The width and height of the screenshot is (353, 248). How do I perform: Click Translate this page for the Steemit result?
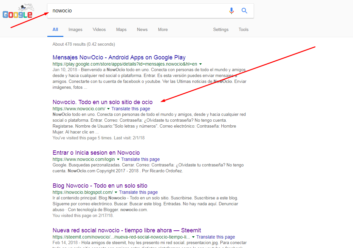[216, 237]
